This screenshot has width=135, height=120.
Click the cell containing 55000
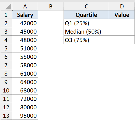[x=25, y=57]
